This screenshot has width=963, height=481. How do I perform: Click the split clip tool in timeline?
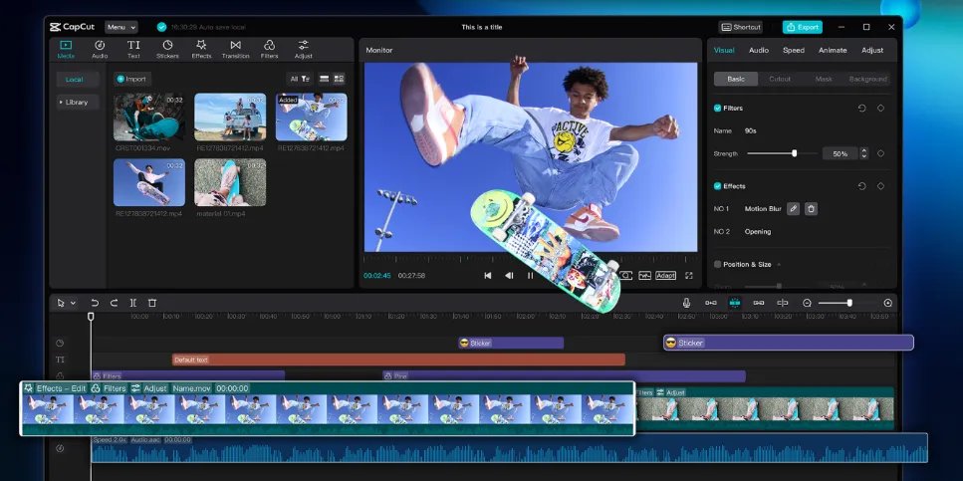pyautogui.click(x=132, y=303)
